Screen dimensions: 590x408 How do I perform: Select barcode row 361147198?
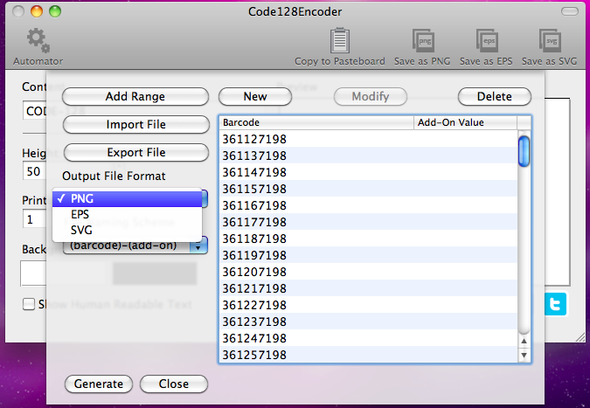point(368,172)
